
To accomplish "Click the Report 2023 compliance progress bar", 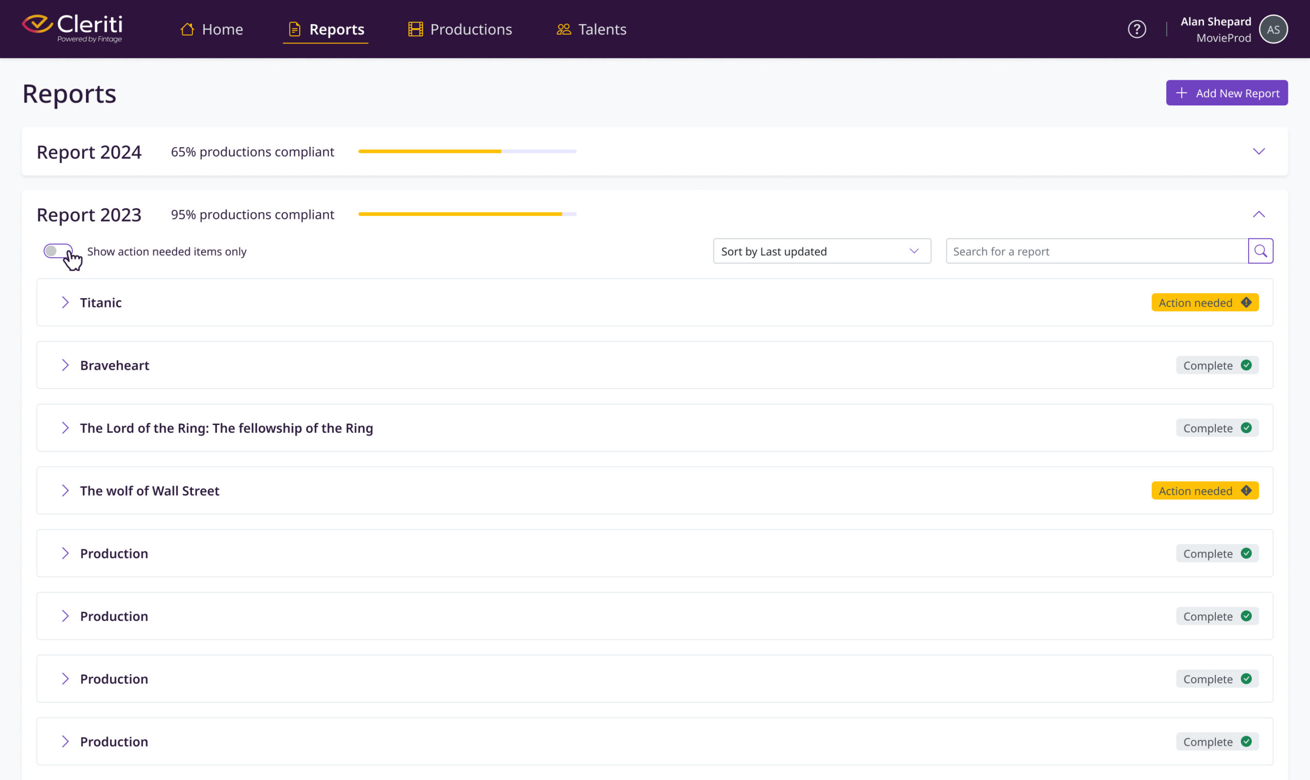I will click(x=467, y=214).
